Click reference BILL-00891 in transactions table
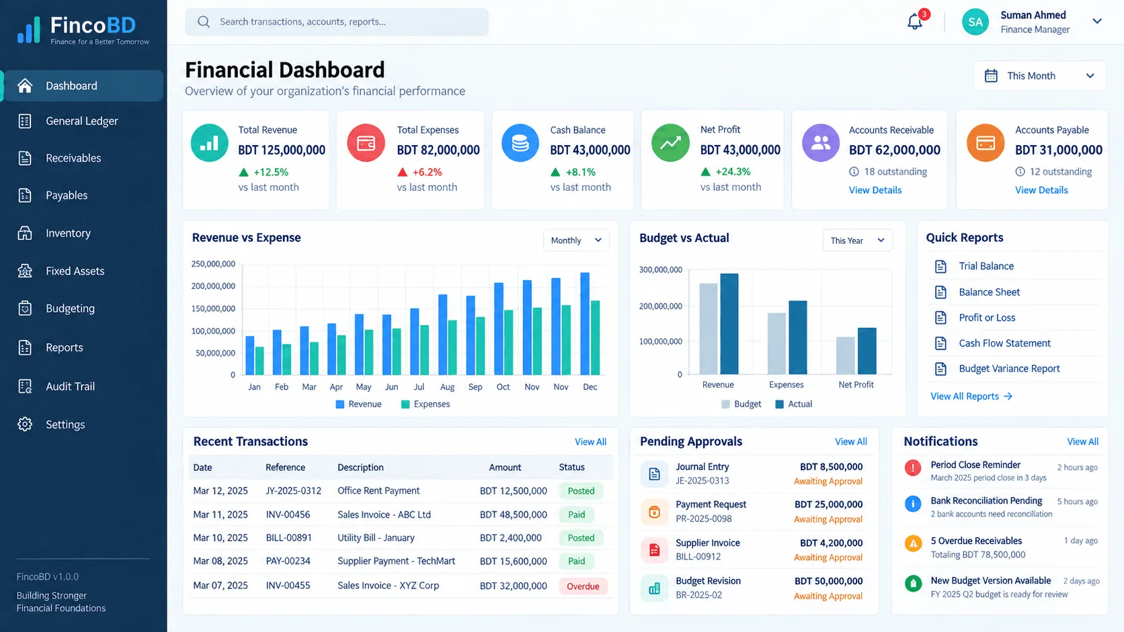Image resolution: width=1124 pixels, height=632 pixels. click(x=288, y=538)
